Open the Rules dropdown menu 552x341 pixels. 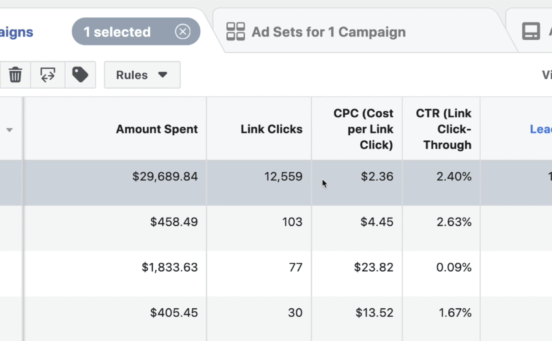142,75
